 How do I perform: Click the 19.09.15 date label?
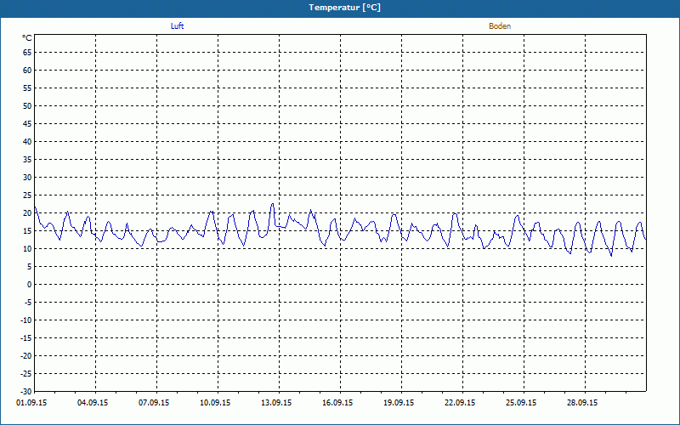pyautogui.click(x=399, y=403)
